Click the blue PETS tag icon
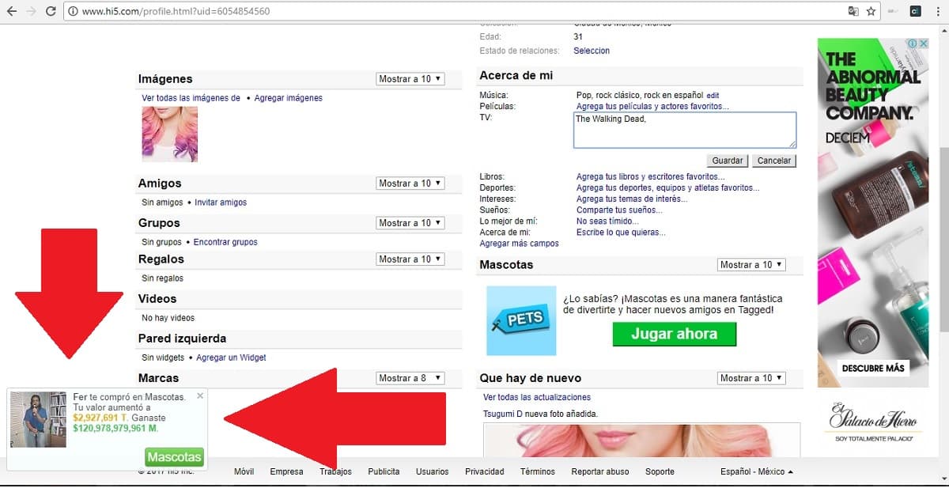949x488 pixels. [x=521, y=320]
